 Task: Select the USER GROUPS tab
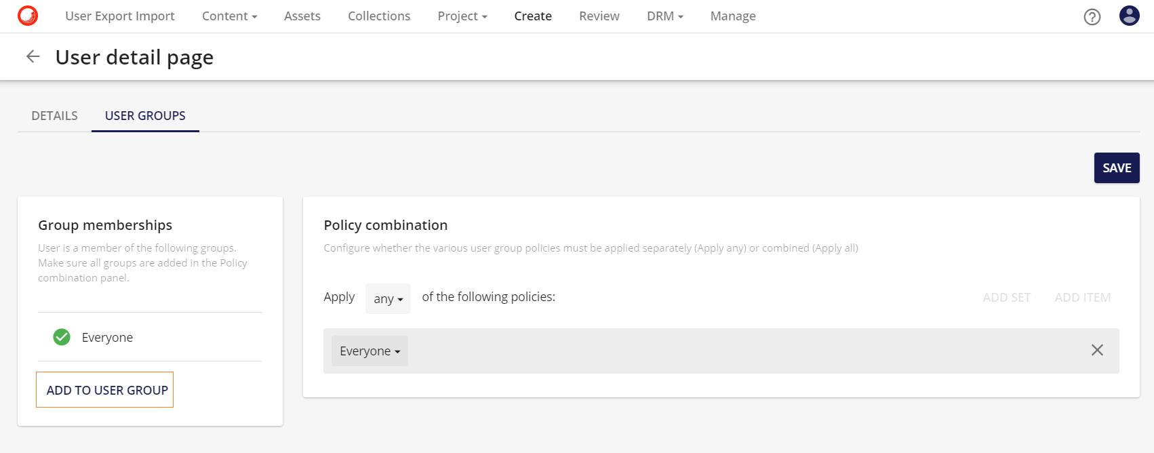145,116
